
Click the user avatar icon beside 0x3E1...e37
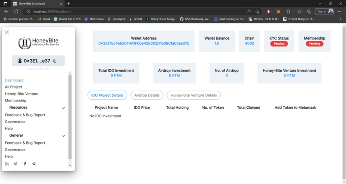(x=20, y=61)
